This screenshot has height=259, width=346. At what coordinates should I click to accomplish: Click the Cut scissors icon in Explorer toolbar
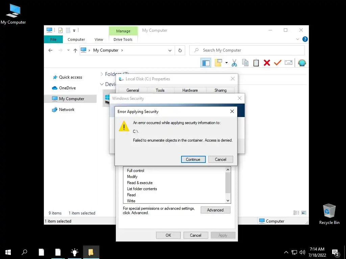pos(234,63)
